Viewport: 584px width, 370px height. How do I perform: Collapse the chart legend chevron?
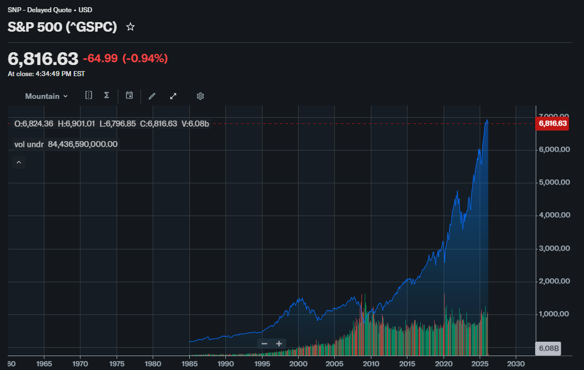coord(19,162)
